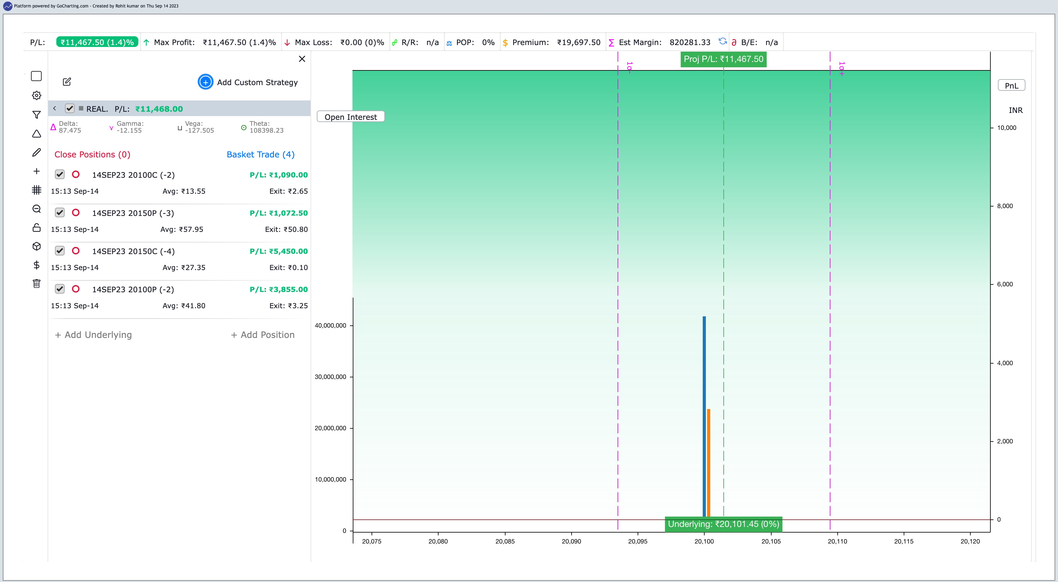Click Exit ₹50.80 on 20150P row
Viewport: 1058px width, 582px height.
pos(286,229)
